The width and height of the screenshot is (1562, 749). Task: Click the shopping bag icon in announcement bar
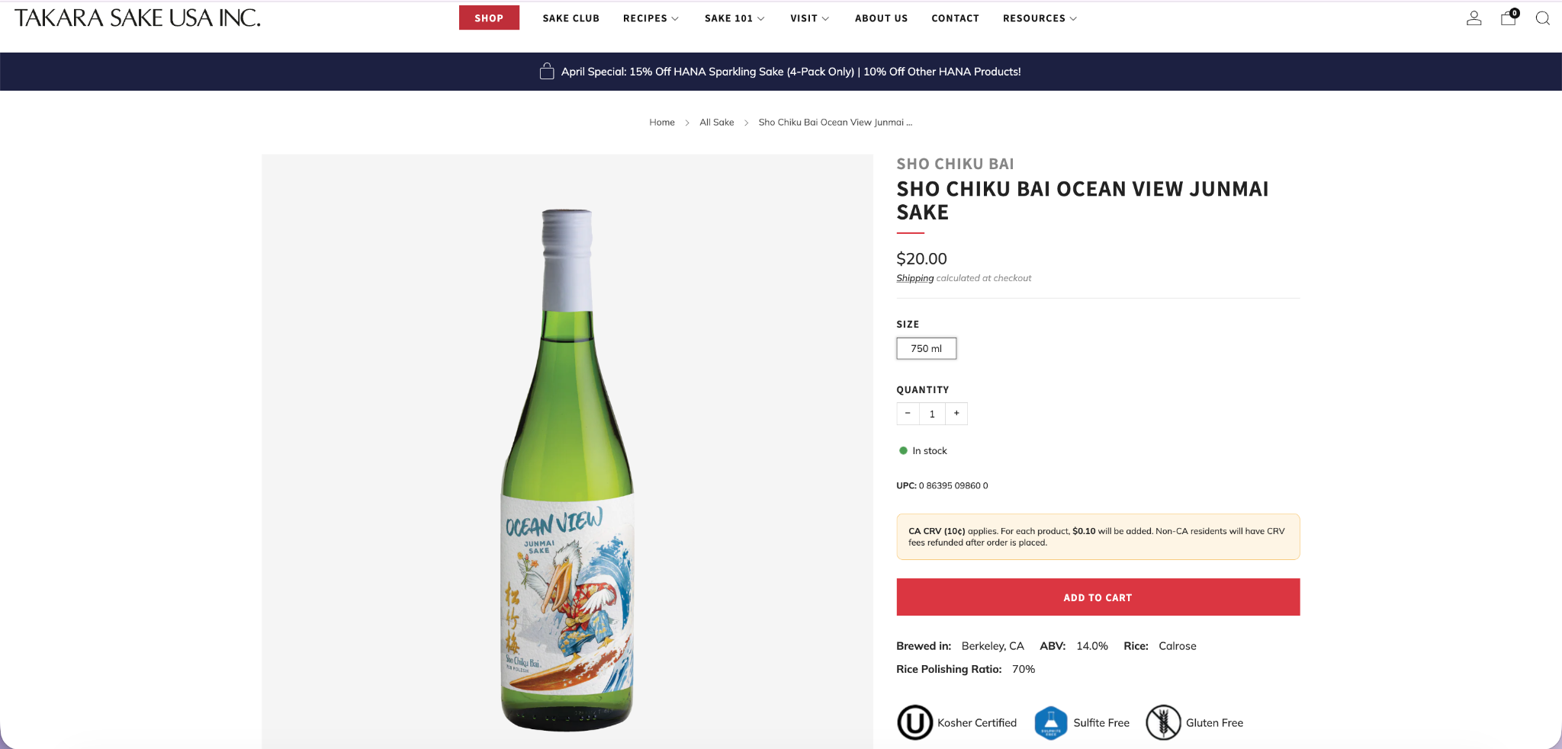pyautogui.click(x=546, y=71)
